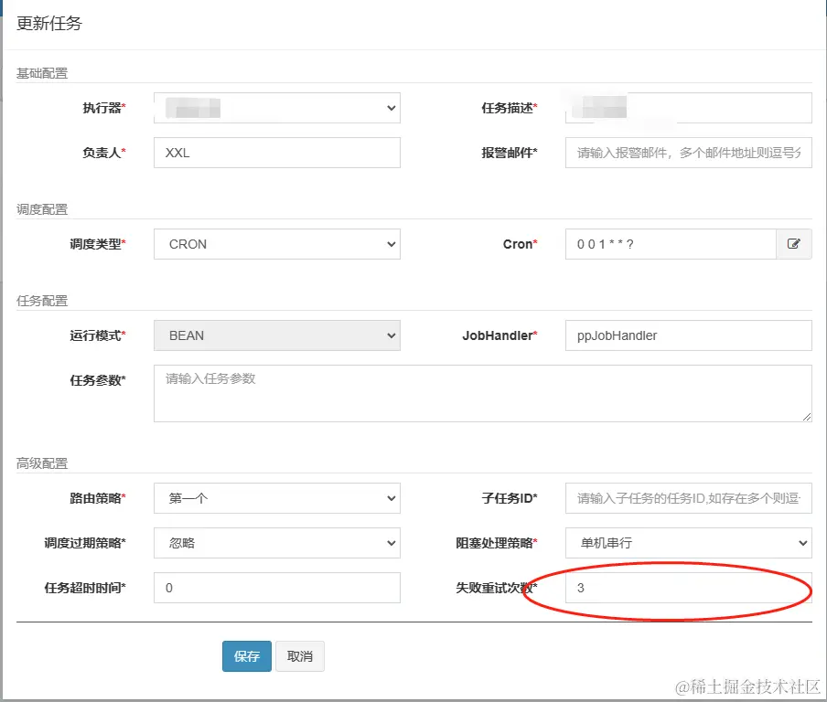Click into the 任务参数 text area
Viewport: 827px width, 702px height.
coord(483,394)
